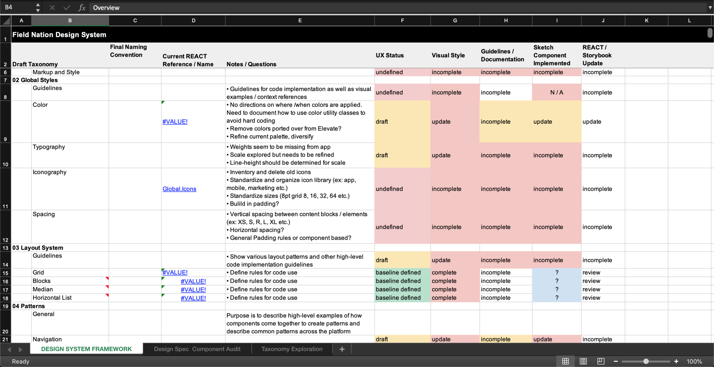This screenshot has height=367, width=714.
Task: Click the comment indicator on Horizontal List cell
Action: point(107,295)
